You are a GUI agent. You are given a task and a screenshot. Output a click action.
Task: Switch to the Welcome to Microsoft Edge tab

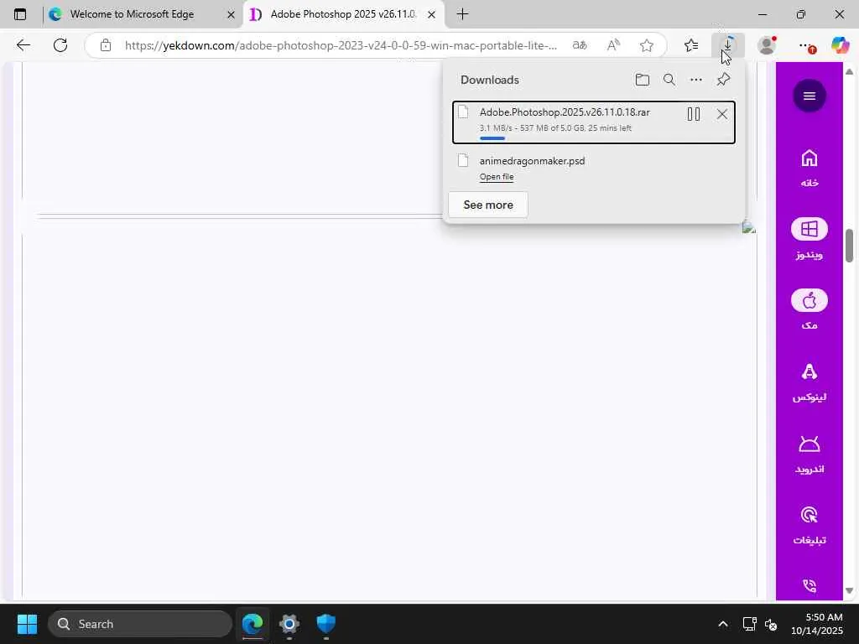[132, 14]
